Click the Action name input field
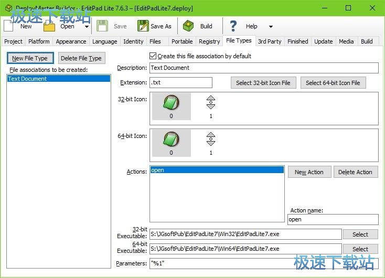 [x=333, y=219]
